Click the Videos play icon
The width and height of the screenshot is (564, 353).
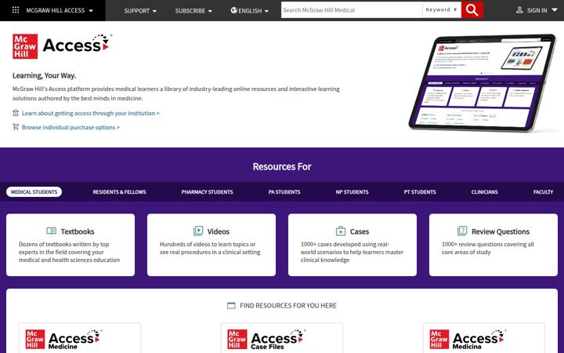(x=198, y=231)
